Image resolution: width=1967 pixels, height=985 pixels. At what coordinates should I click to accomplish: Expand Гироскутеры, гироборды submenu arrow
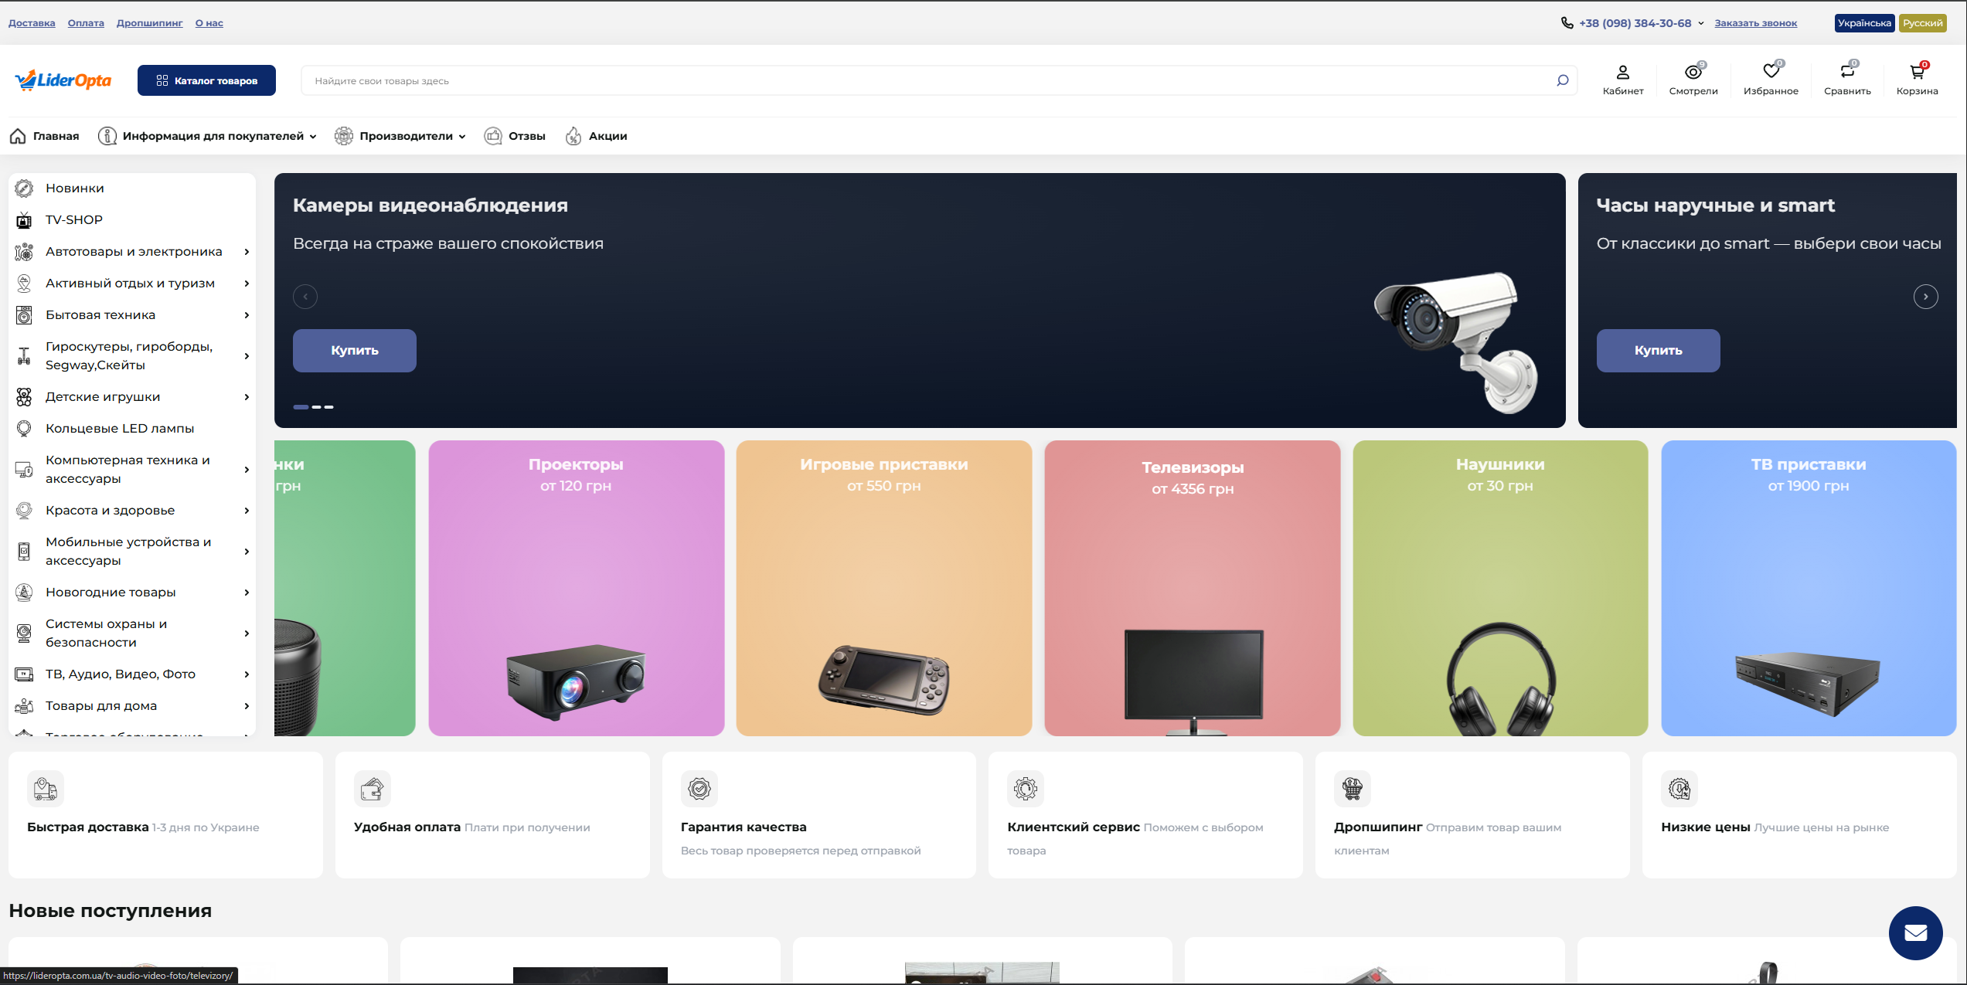click(247, 356)
